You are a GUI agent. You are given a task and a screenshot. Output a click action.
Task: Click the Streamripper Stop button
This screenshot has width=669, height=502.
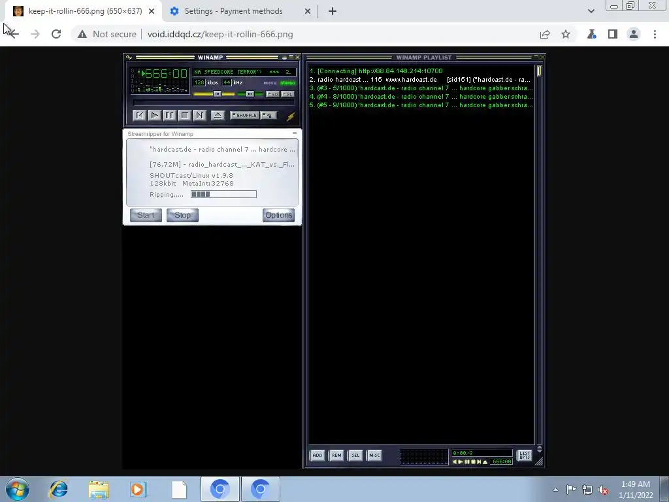click(183, 215)
